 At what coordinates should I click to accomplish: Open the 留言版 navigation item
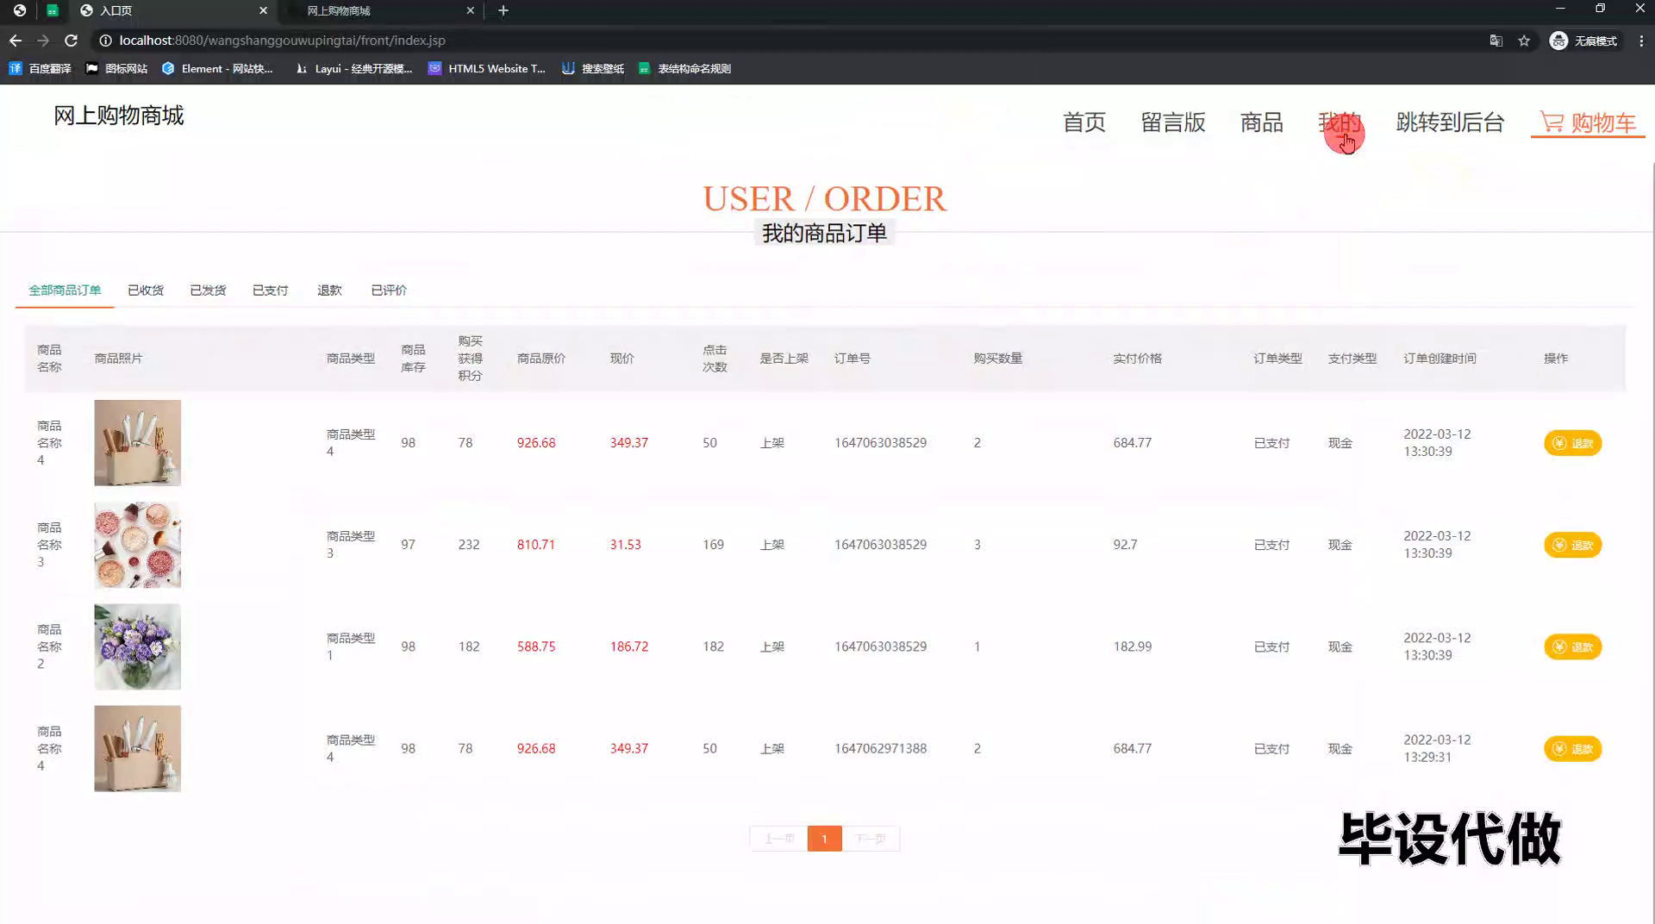point(1173,122)
